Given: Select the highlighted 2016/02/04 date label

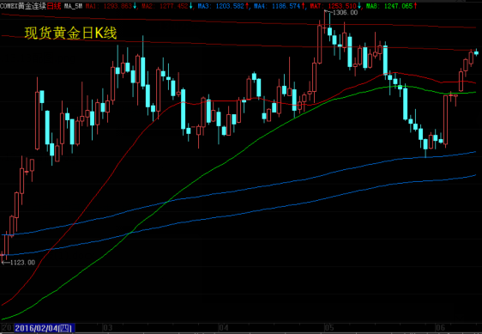Looking at the screenshot, I should pos(43,328).
